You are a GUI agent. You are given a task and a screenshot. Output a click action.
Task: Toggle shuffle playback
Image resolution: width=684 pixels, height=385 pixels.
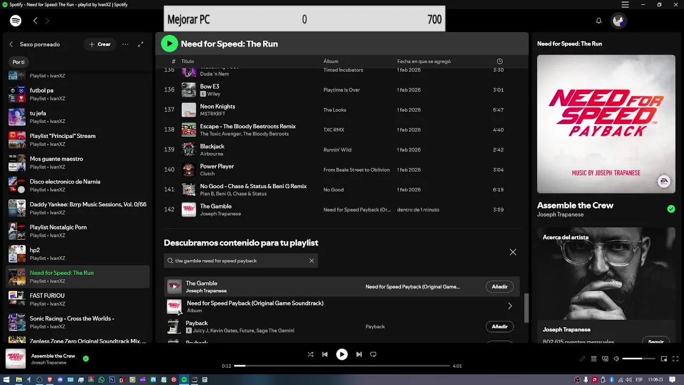pos(310,354)
